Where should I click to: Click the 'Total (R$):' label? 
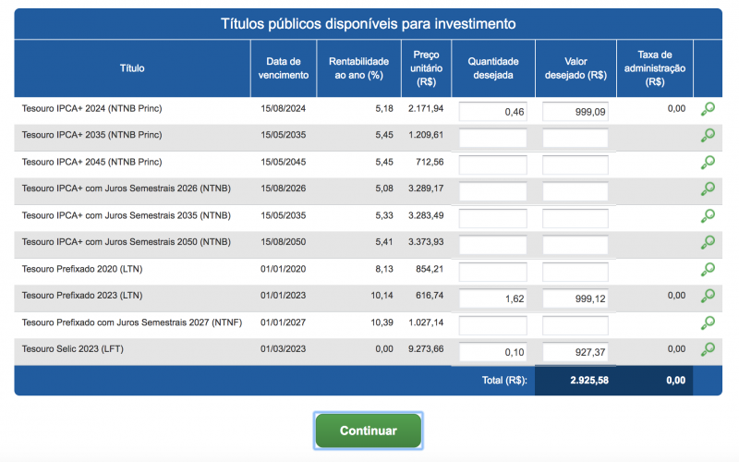504,380
